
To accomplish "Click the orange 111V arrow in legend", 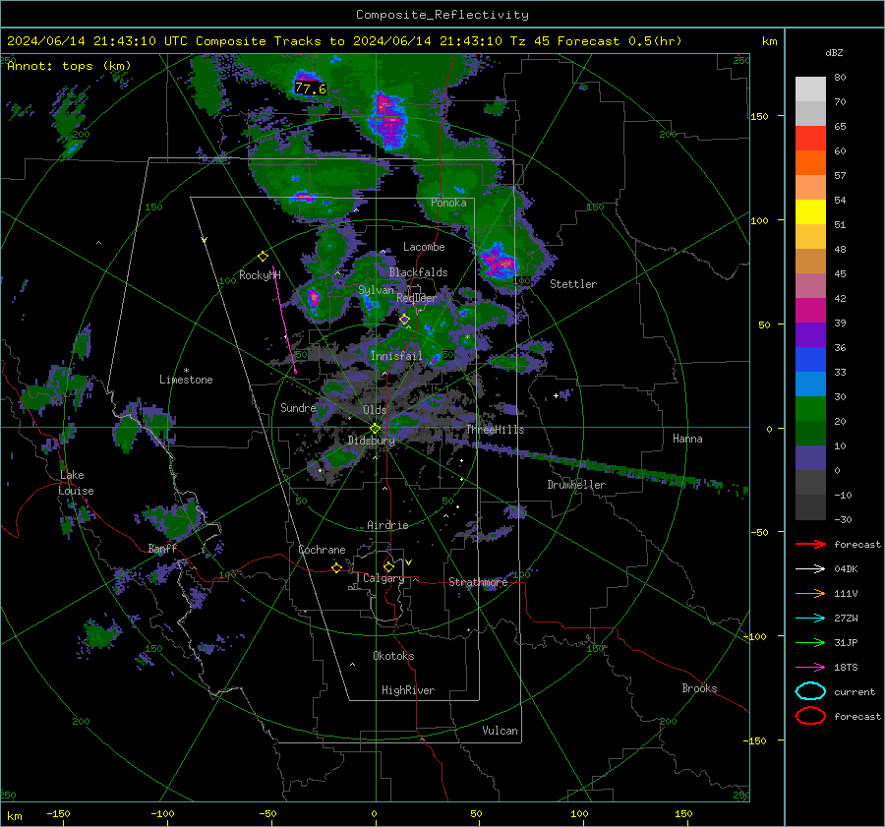I will click(810, 593).
